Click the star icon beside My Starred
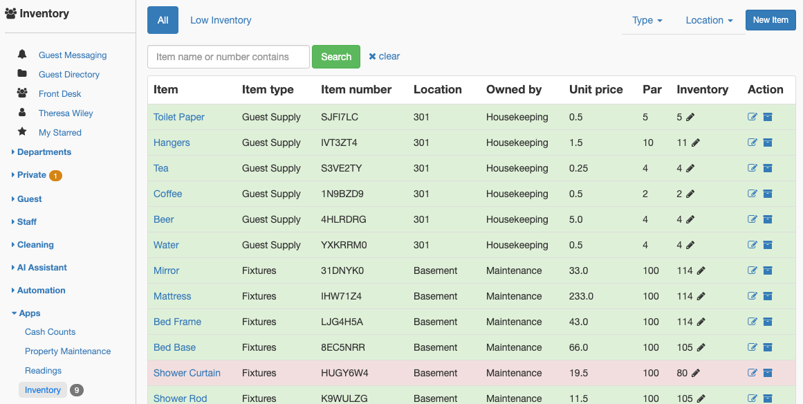This screenshot has height=404, width=803. (x=22, y=131)
